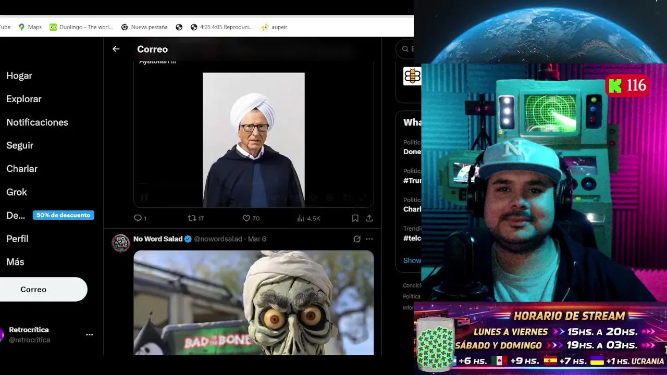Open the Maps bookmark
Screen dimensions: 667x375
(x=30, y=27)
